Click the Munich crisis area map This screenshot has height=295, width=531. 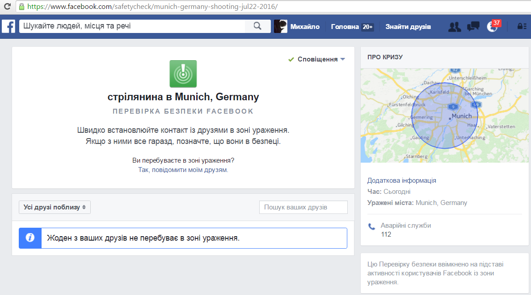click(445, 115)
